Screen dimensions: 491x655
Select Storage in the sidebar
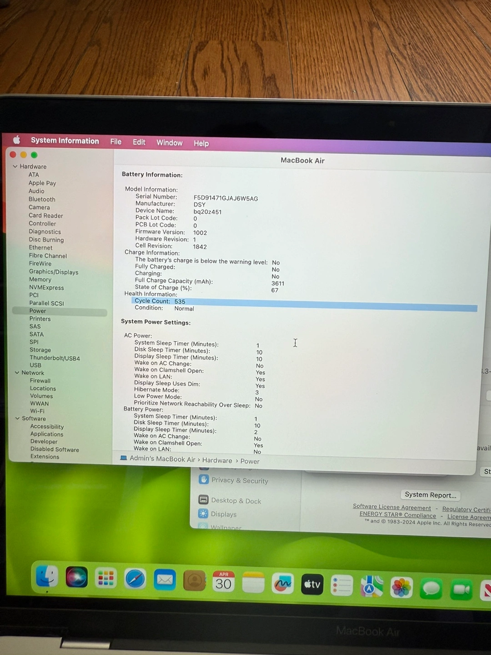[x=40, y=350]
